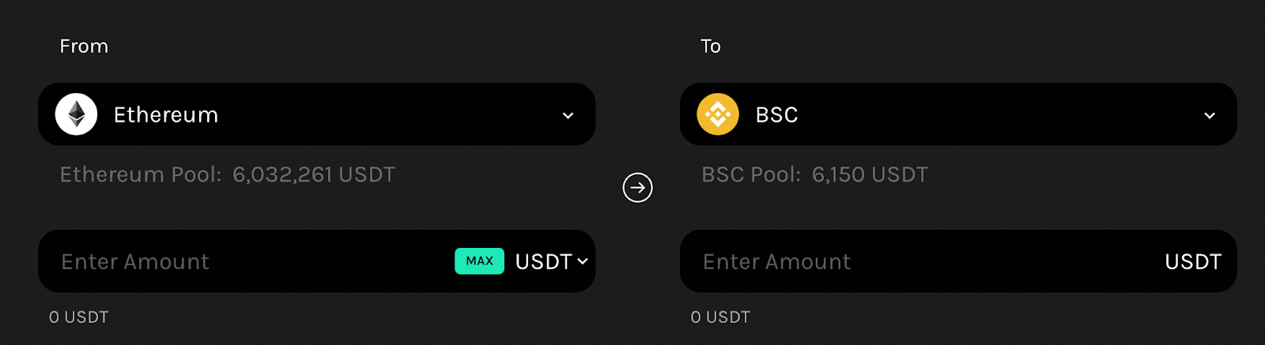Click the Ethereum logo icon
The image size is (1265, 345).
(76, 114)
